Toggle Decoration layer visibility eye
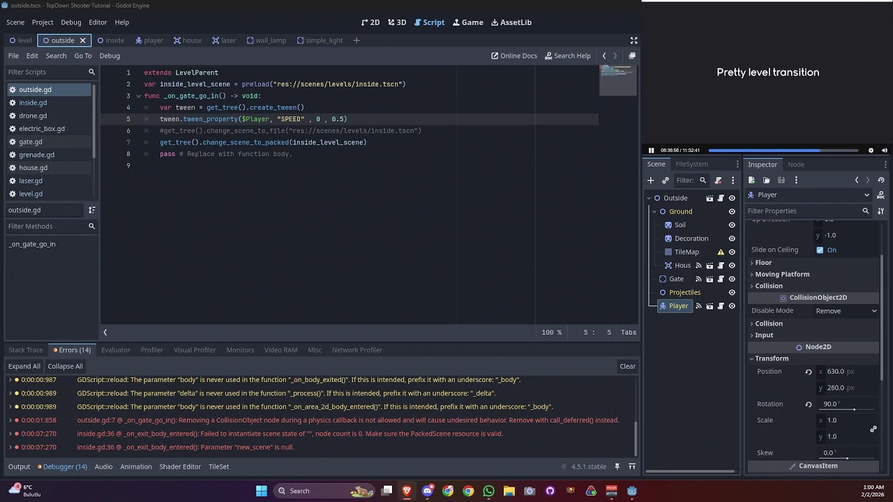The image size is (893, 502). (732, 238)
